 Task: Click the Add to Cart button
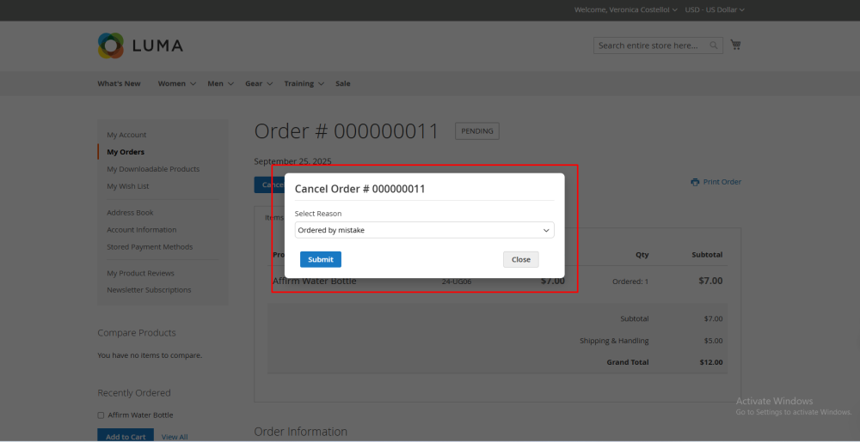click(x=126, y=435)
